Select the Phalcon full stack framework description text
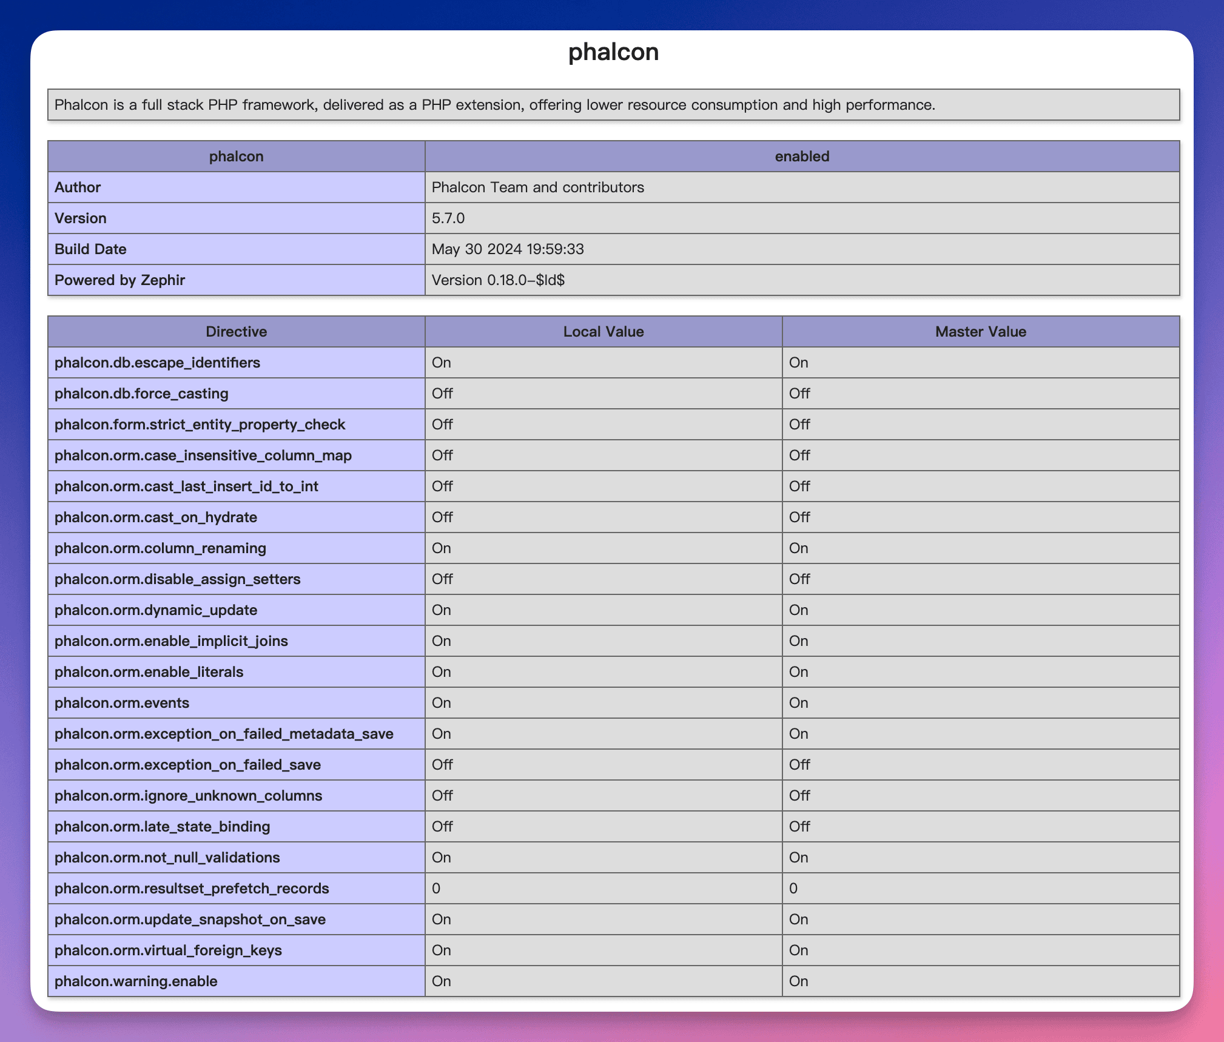The height and width of the screenshot is (1042, 1224). point(495,105)
